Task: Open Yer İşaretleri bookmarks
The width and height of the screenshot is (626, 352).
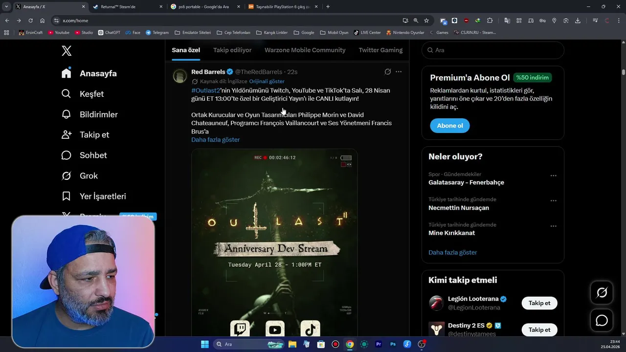Action: 93,196
